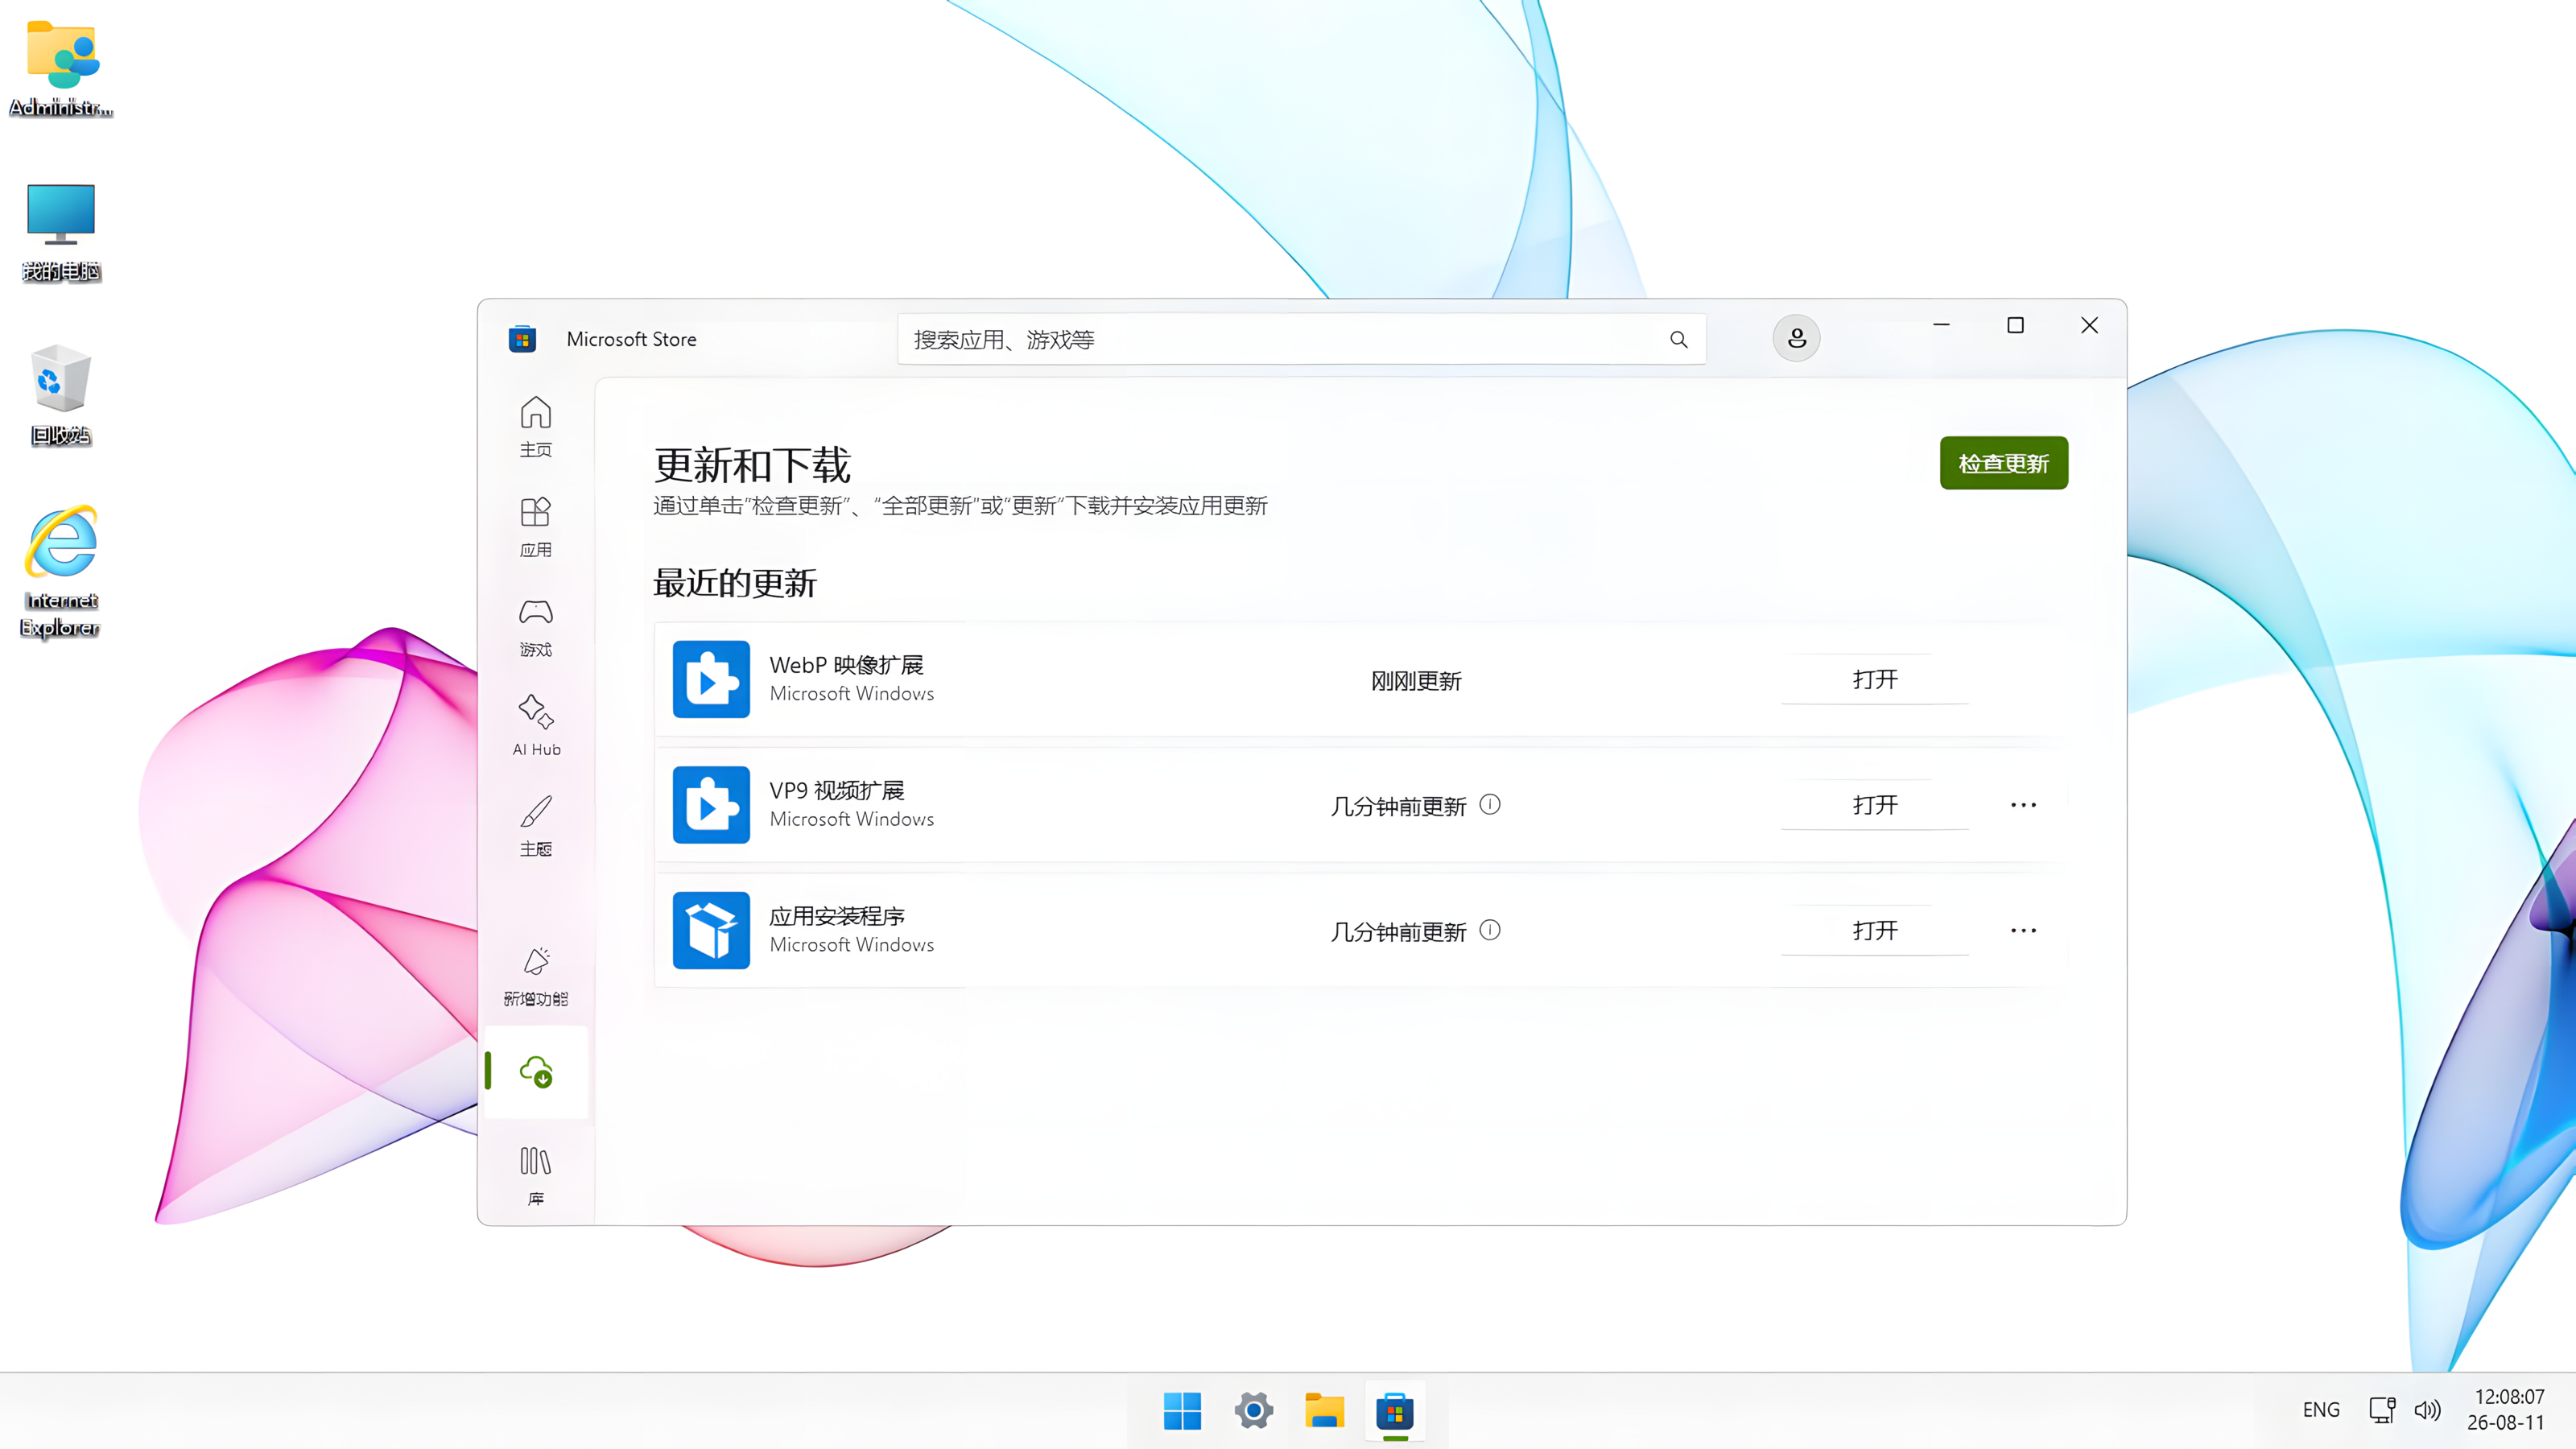This screenshot has height=1449, width=2576.
Task: Show update info for VP9 视频扩展
Action: click(x=1490, y=804)
